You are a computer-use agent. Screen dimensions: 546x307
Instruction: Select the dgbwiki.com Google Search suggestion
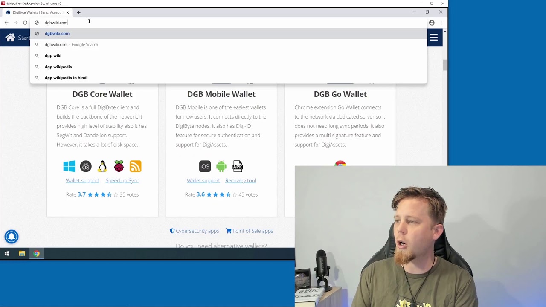click(228, 44)
